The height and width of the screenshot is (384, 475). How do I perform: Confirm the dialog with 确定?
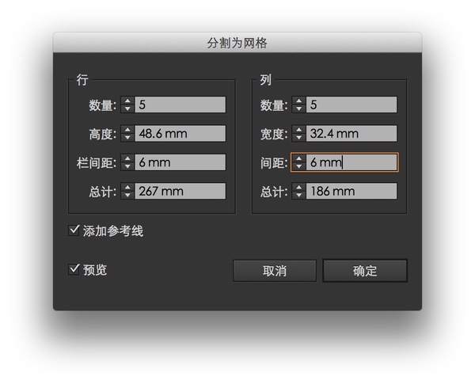[x=364, y=271]
